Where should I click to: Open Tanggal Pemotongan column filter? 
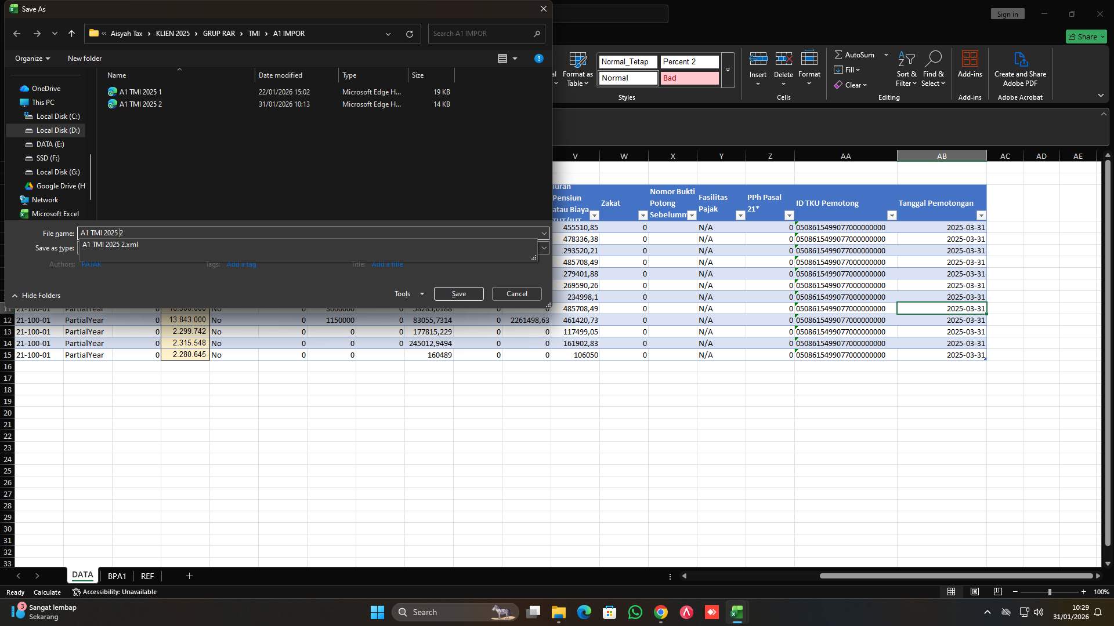coord(981,215)
